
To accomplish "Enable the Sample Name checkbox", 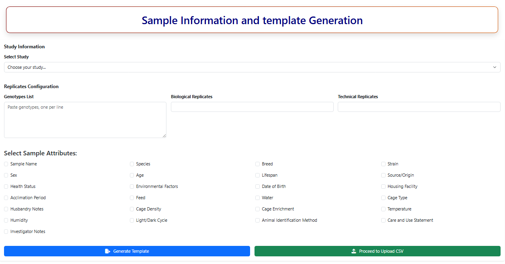I will pos(6,164).
